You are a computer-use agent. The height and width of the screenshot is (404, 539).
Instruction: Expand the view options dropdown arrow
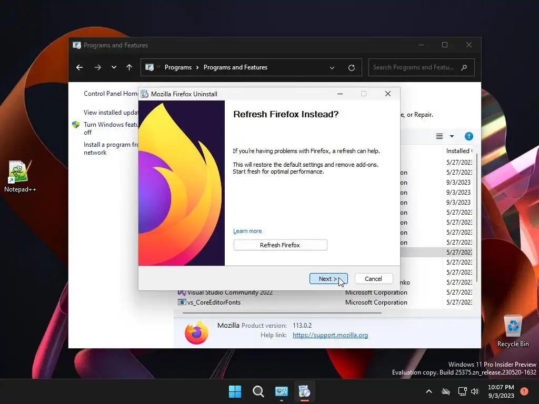tap(452, 136)
